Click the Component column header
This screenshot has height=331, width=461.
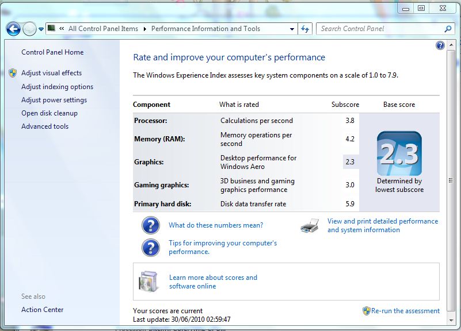click(151, 105)
